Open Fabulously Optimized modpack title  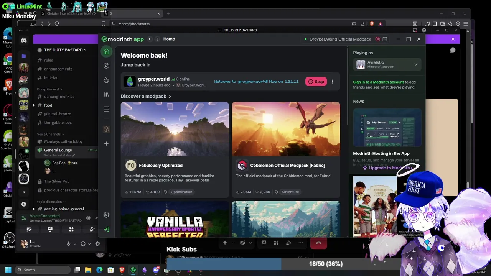pos(161,166)
